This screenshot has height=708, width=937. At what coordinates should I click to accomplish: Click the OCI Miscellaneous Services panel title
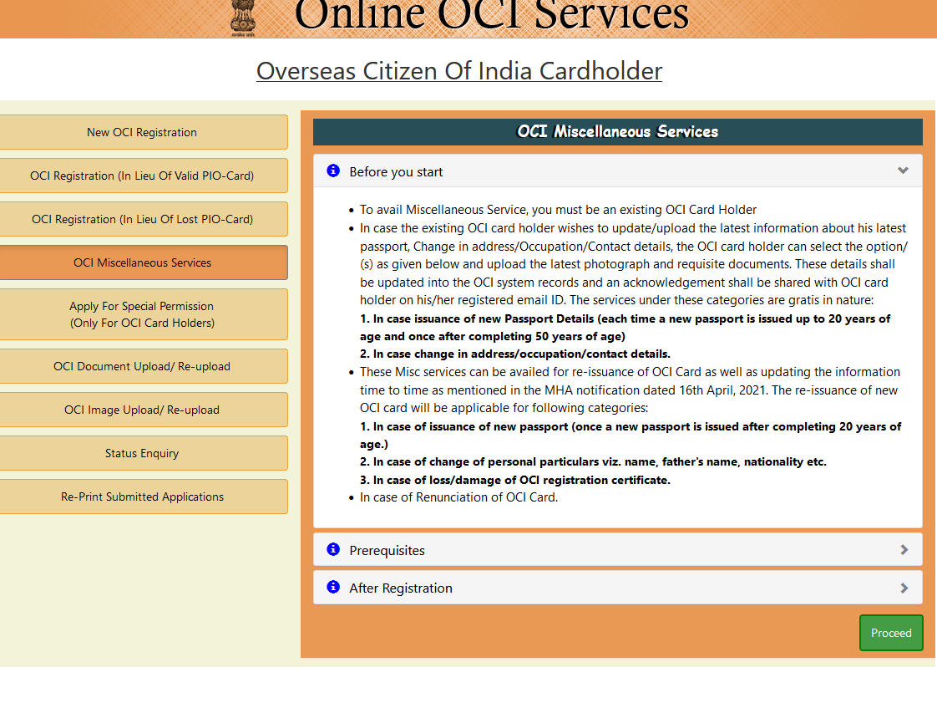[617, 131]
